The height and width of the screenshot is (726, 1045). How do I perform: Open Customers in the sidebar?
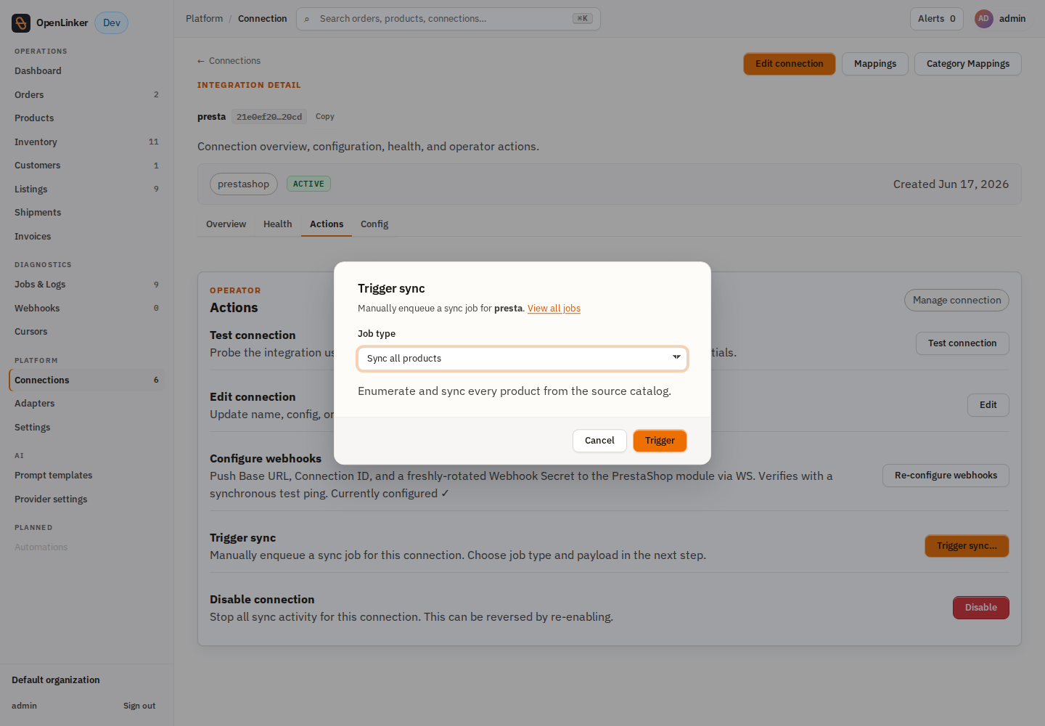tap(87, 166)
